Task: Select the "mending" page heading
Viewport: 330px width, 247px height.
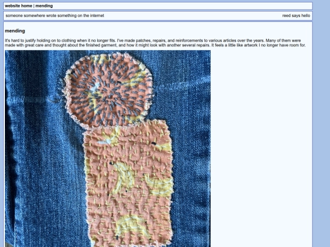Action: [x=15, y=31]
